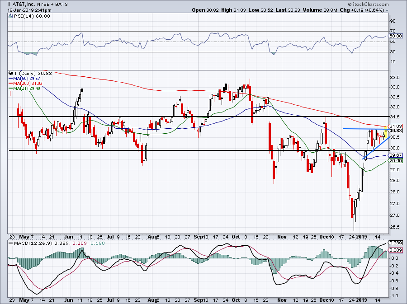Select the AT&T, Inc. company name
Image resolution: width=407 pixels, height=304 pixels.
click(24, 4)
